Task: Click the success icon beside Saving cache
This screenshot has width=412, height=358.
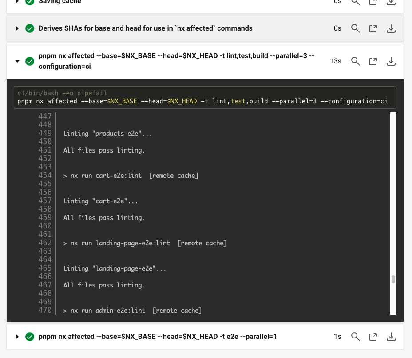Action: 29,2
